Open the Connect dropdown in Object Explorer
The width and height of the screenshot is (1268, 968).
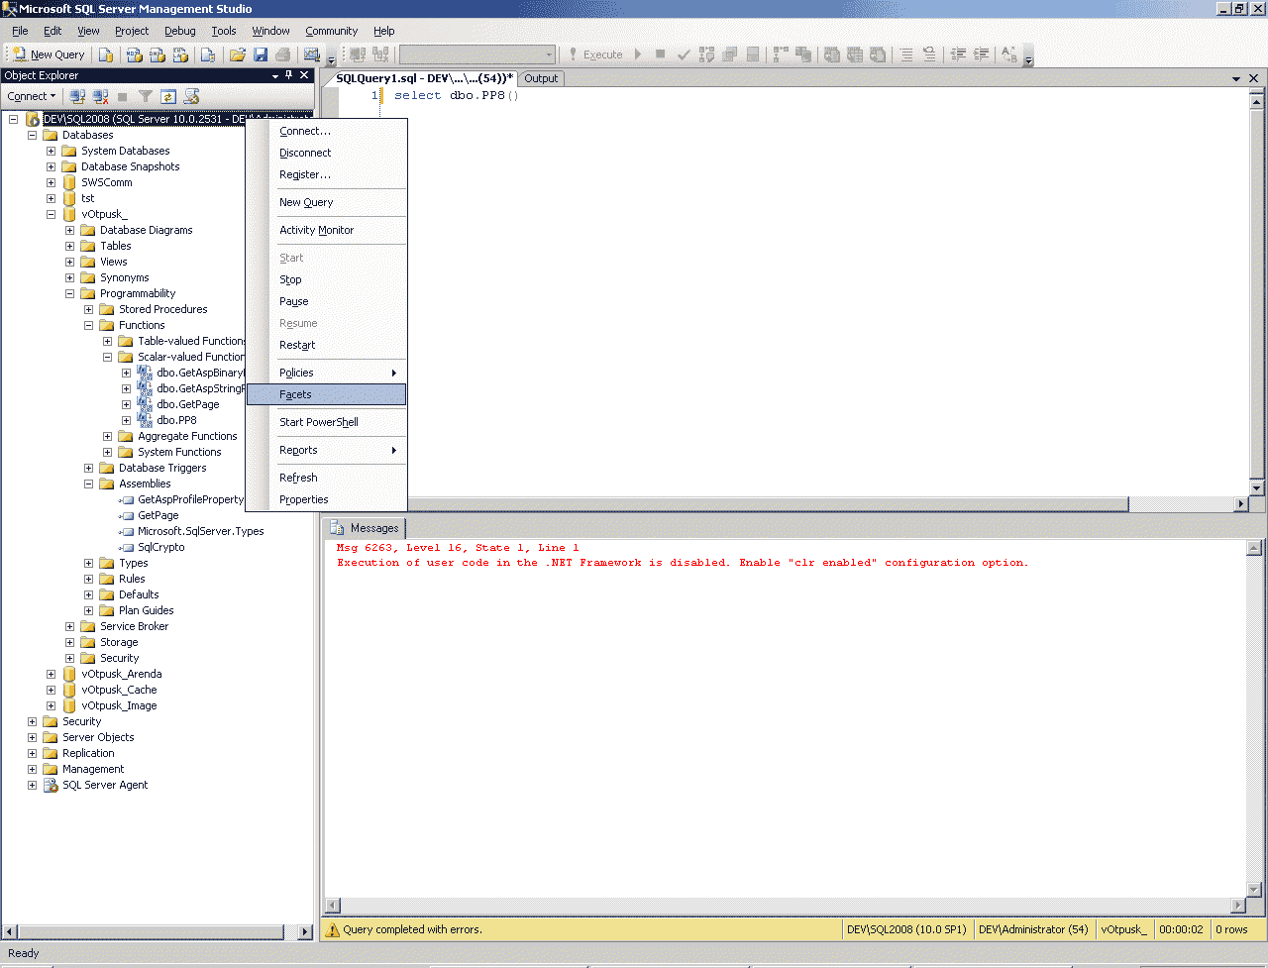tap(32, 96)
